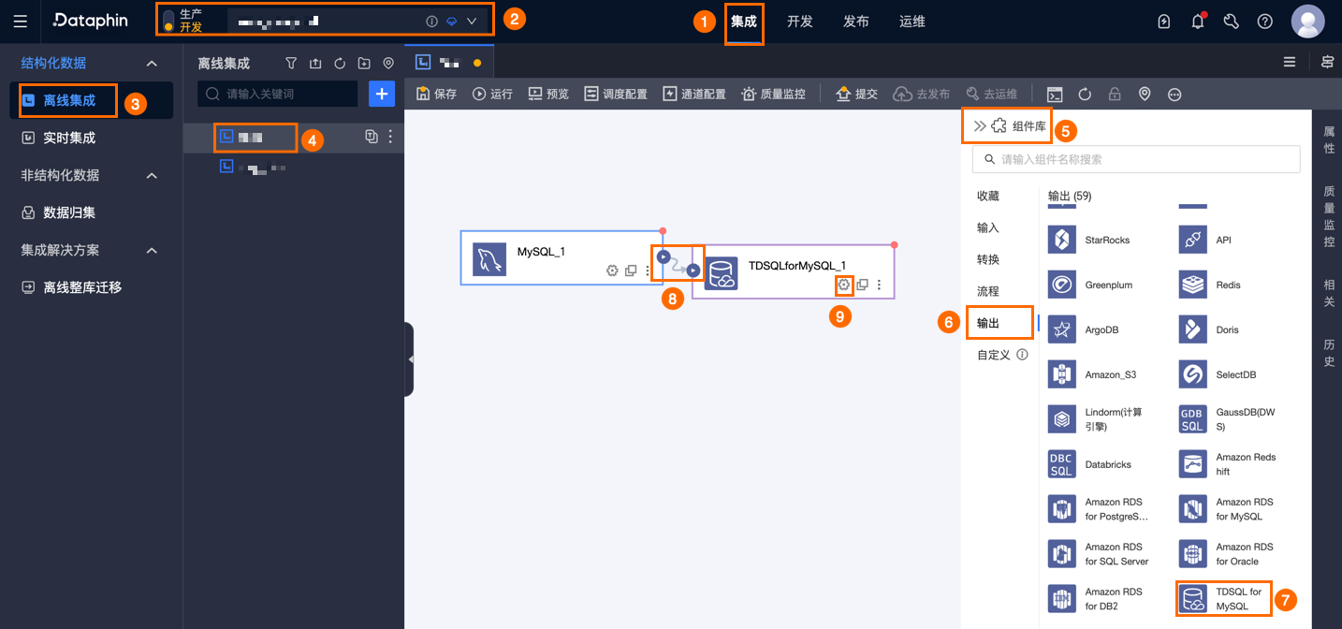Screen dimensions: 1342x629
Task: Focus the 请输入关键词 search field
Action: click(x=278, y=94)
